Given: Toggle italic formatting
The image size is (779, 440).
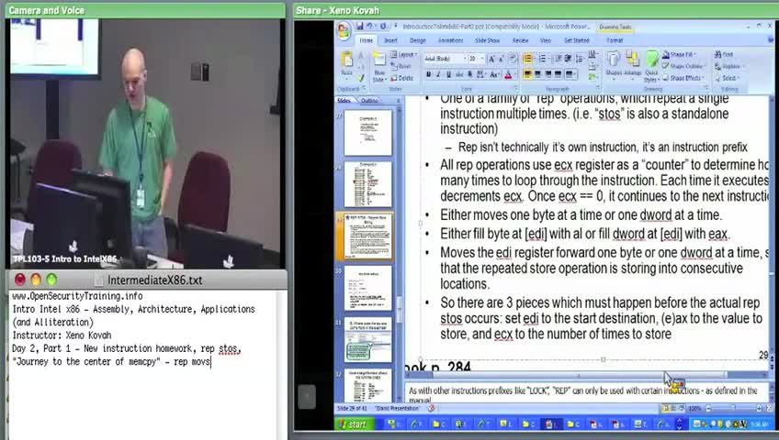Looking at the screenshot, I should tap(438, 75).
